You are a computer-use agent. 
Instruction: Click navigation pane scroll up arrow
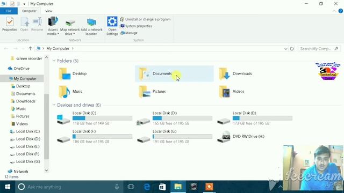[x=46, y=57]
